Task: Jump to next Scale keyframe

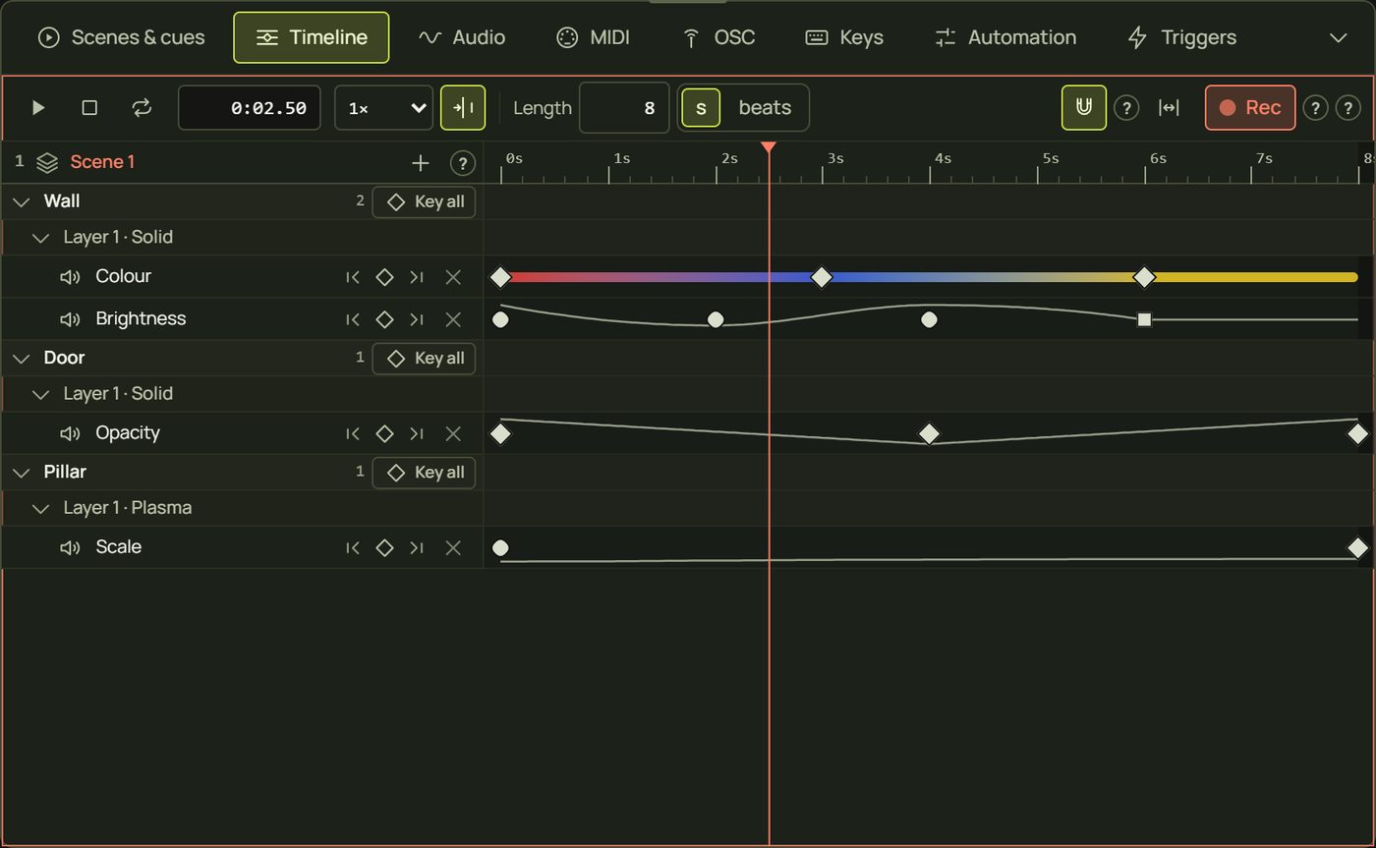Action: 417,547
